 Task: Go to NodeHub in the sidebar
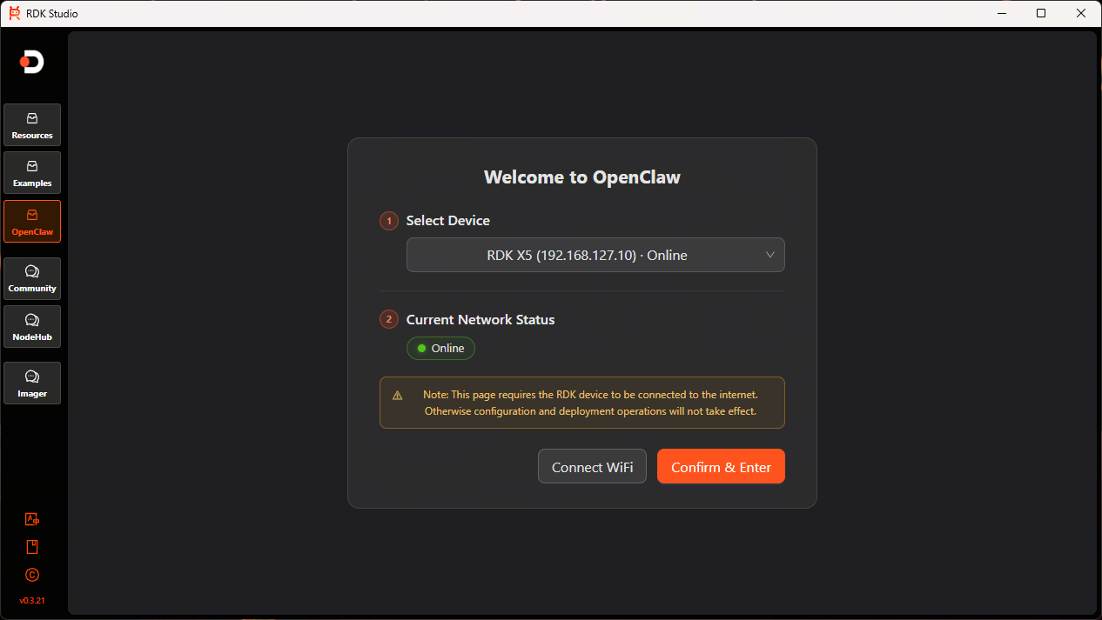coord(32,326)
